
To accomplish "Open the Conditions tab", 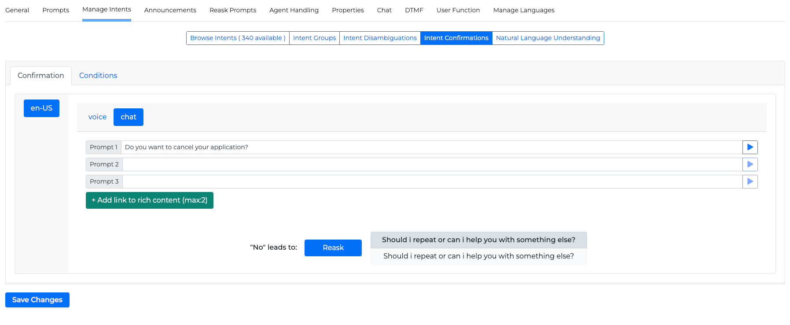I will click(98, 76).
